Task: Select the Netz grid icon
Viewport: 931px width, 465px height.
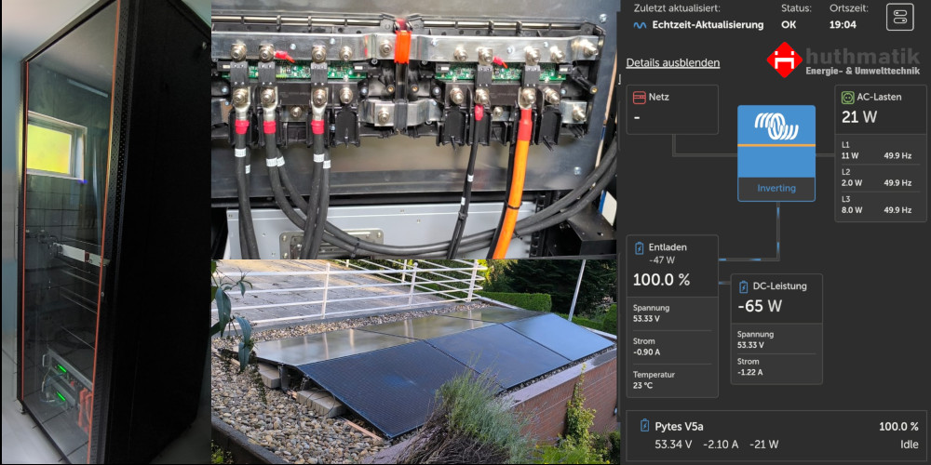Action: coord(640,97)
